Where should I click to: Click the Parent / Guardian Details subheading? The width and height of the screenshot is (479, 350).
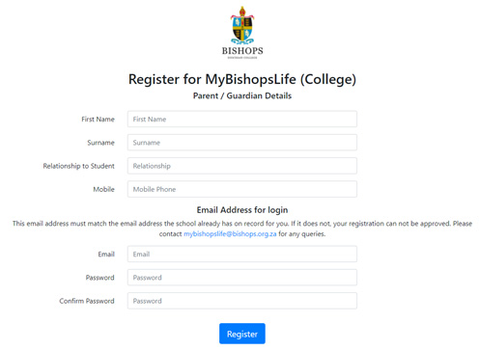click(x=242, y=95)
